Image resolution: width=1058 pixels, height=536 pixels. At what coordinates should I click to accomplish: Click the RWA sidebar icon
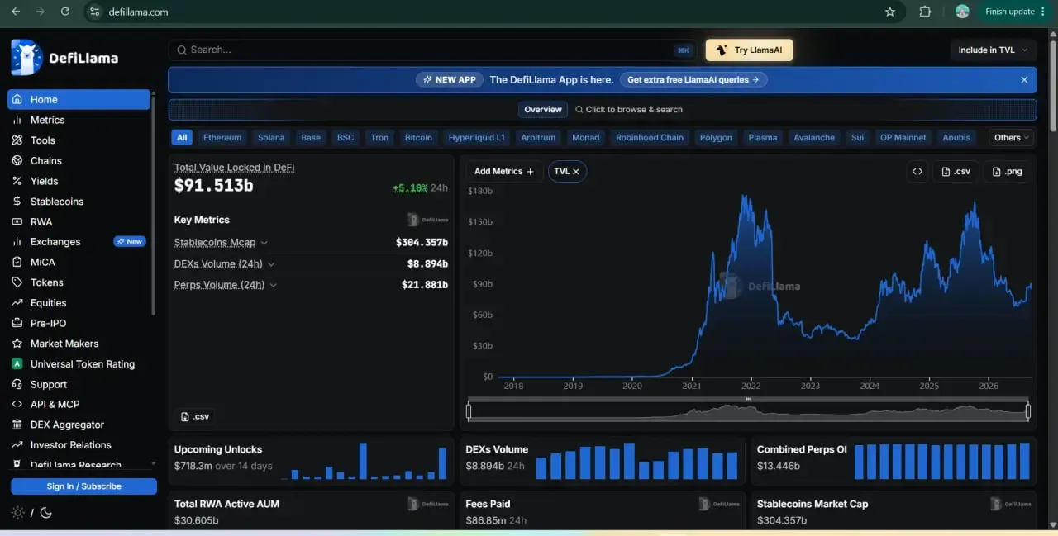17,221
